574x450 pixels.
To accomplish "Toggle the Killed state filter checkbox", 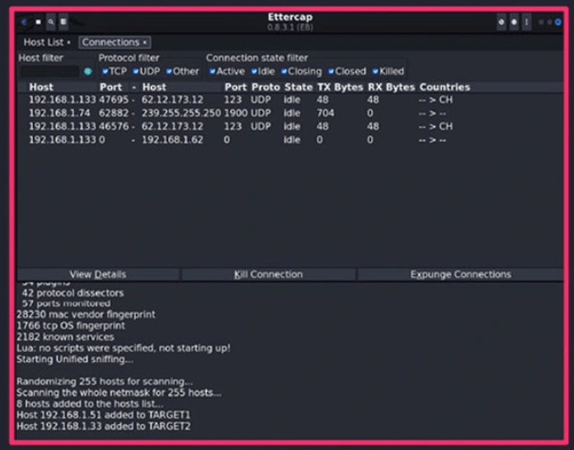I will click(x=375, y=71).
